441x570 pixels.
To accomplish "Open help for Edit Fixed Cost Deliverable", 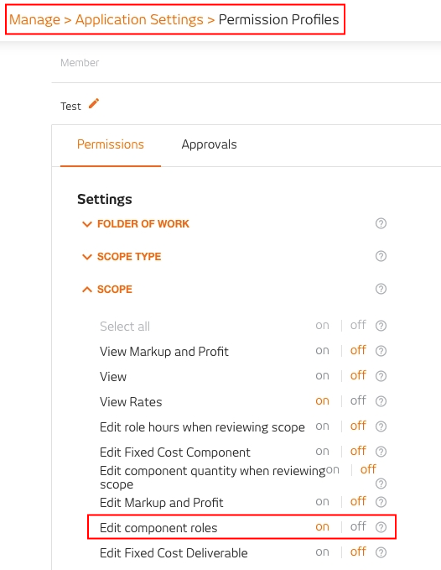I will click(x=381, y=552).
